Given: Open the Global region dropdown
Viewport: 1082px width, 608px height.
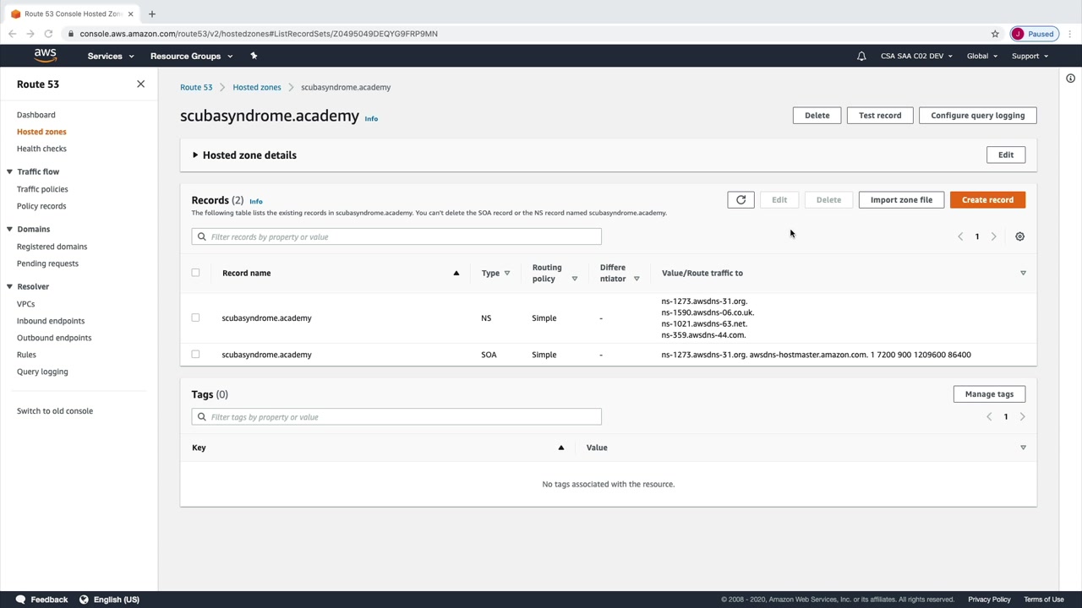Looking at the screenshot, I should (x=982, y=56).
